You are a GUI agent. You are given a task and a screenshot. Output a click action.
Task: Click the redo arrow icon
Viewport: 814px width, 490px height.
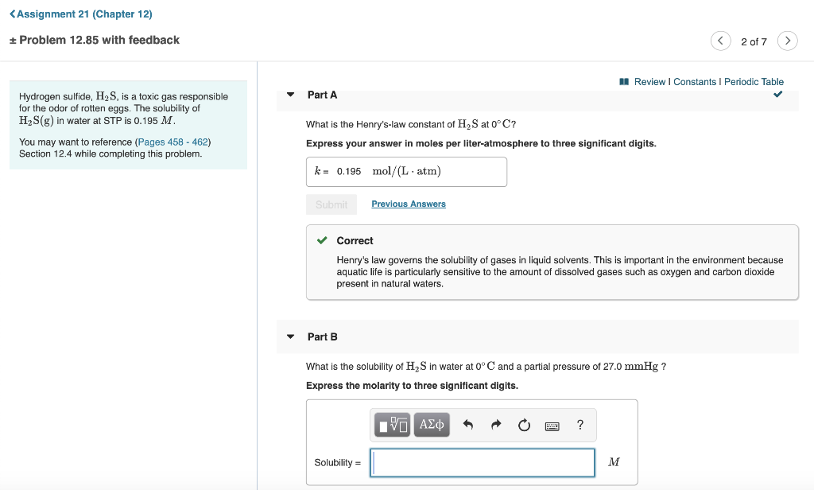point(496,425)
